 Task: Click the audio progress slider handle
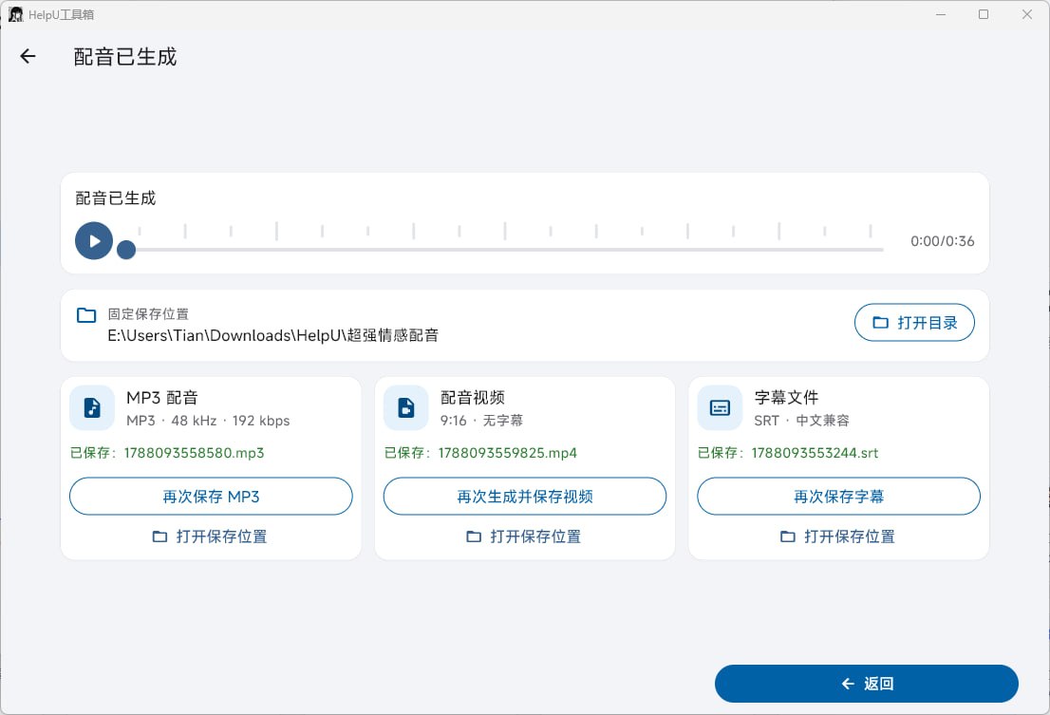point(126,250)
